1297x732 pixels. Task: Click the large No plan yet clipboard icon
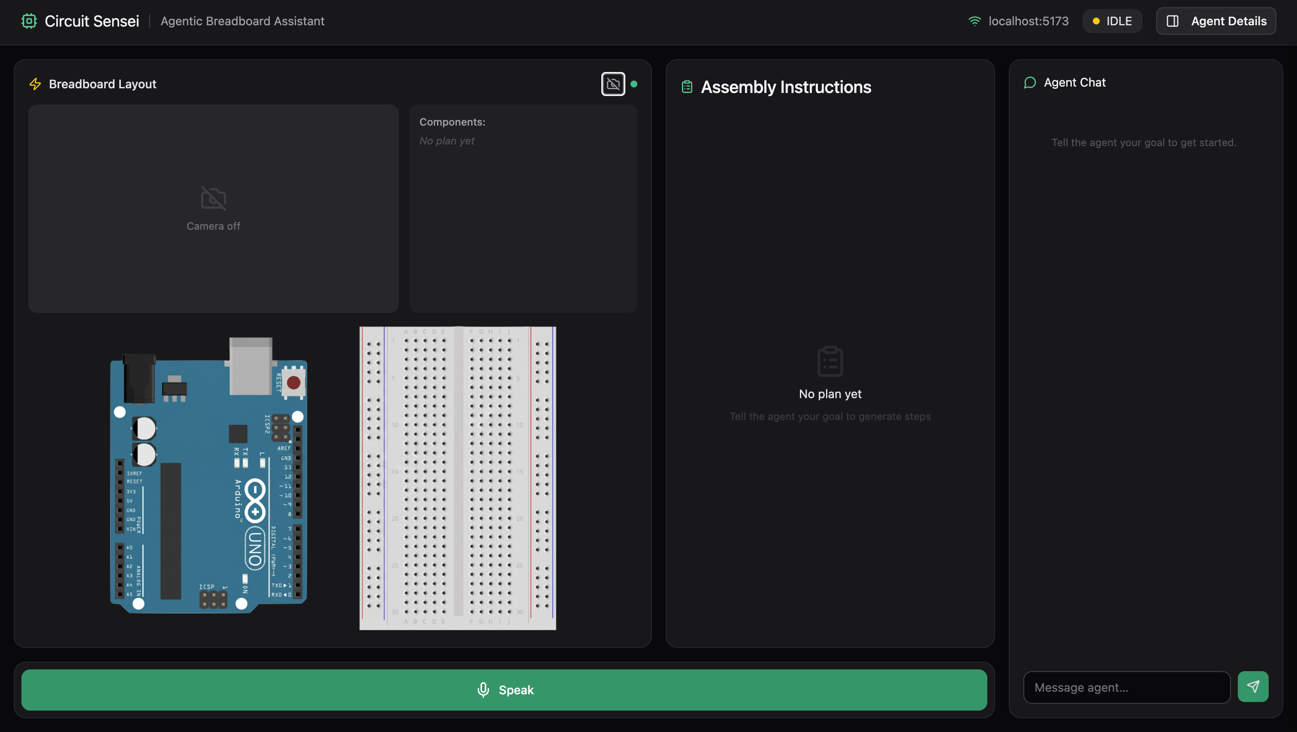coord(830,361)
